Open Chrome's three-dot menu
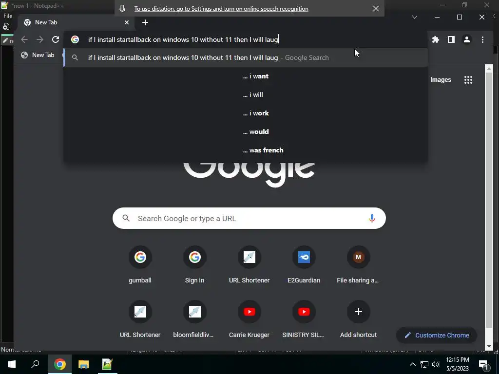Screen dimensions: 499x374 pyautogui.click(x=482, y=39)
